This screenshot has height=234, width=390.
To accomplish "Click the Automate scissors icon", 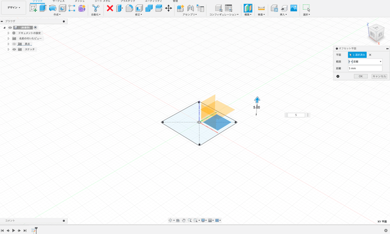I will click(96, 8).
